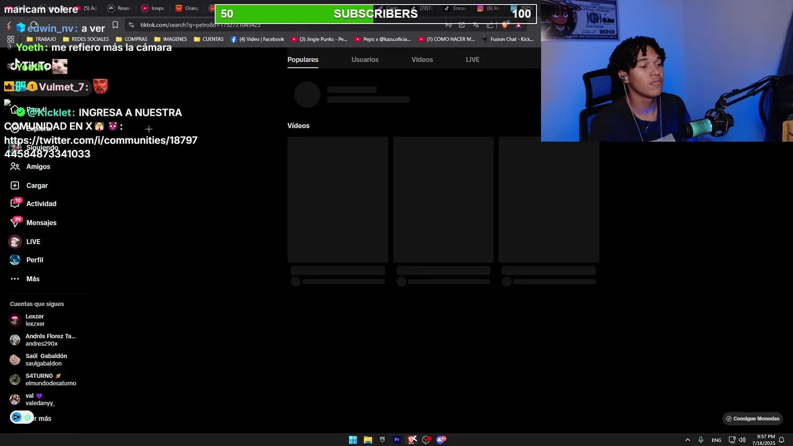Open File Explorer from taskbar
Image resolution: width=793 pixels, height=446 pixels.
[x=367, y=440]
